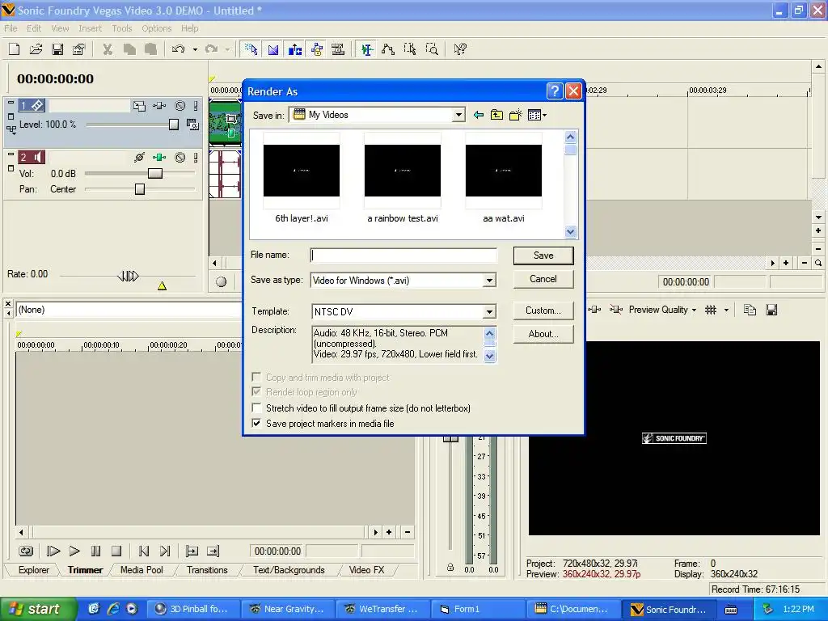Click the Windows start button
Viewport: 828px width, 621px height.
(x=37, y=609)
